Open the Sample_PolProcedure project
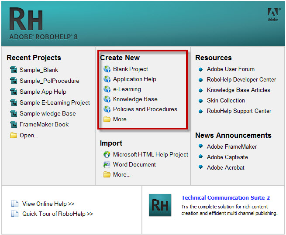 coord(49,81)
